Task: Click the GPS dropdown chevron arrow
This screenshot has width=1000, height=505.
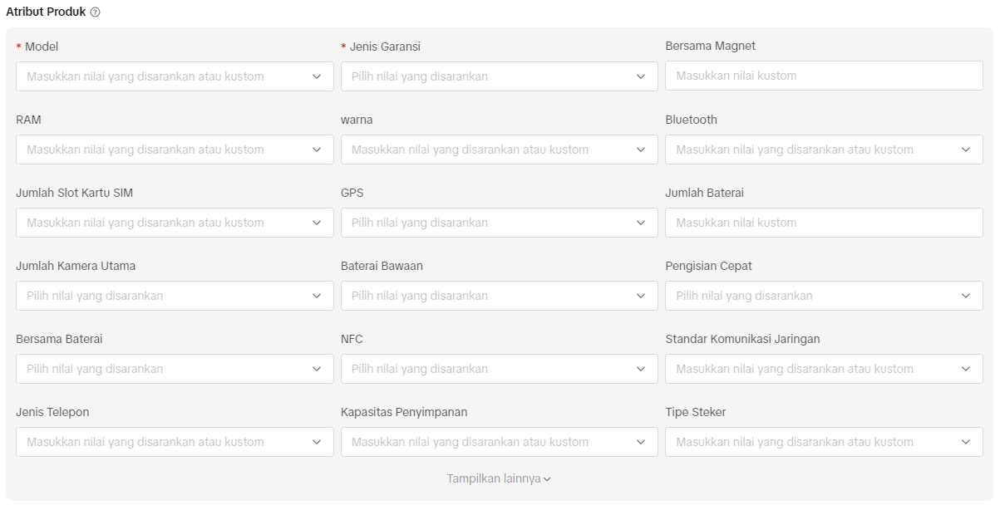Action: 641,223
